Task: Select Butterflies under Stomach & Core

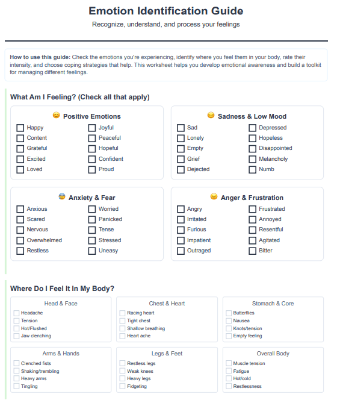Action: (229, 313)
